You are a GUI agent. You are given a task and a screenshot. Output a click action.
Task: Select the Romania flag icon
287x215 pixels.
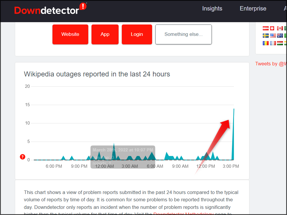[x=266, y=43]
